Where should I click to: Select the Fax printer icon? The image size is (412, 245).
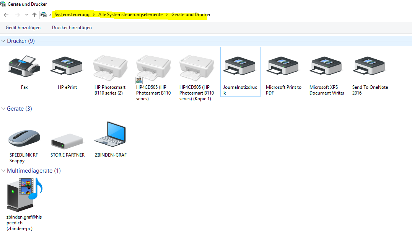click(24, 66)
